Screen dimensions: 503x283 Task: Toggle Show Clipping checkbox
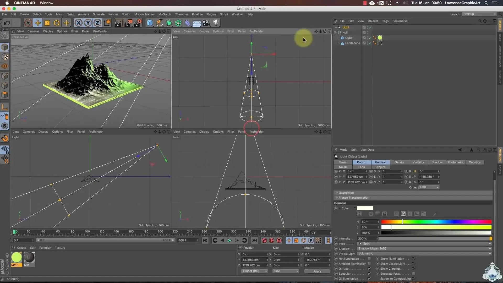coord(414,269)
